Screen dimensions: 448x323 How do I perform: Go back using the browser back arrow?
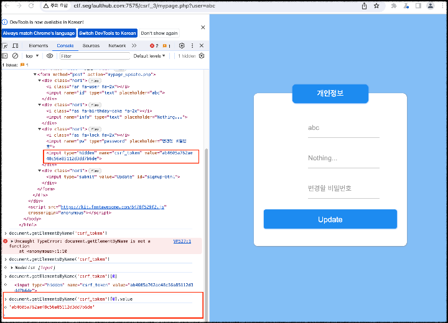pos(7,6)
